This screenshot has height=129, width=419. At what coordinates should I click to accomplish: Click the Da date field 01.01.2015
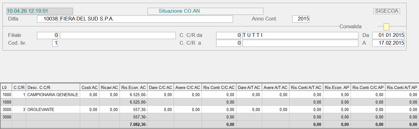coord(388,35)
